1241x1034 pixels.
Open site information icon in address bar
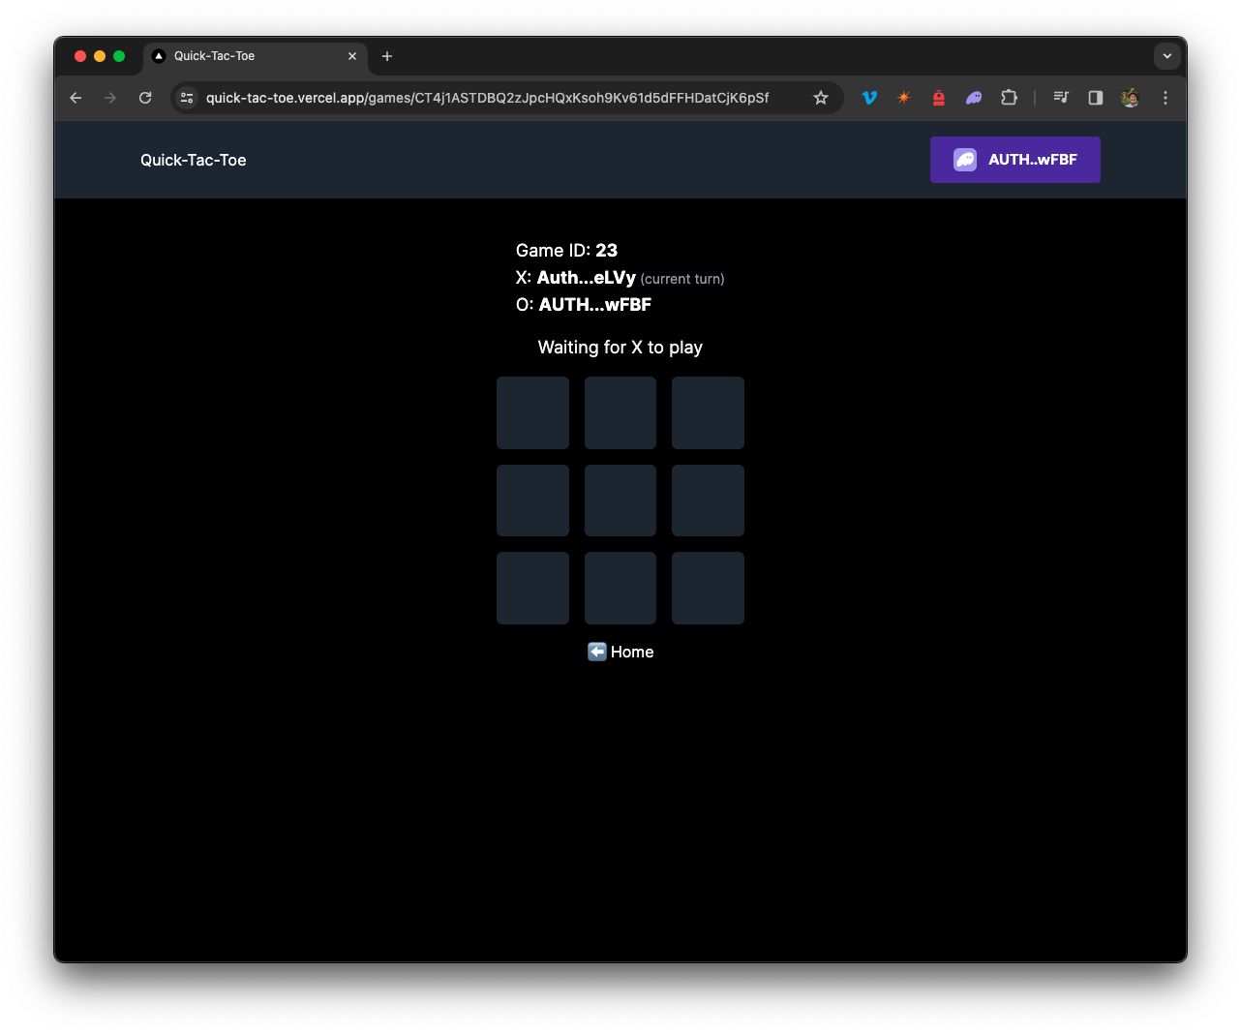[x=188, y=98]
